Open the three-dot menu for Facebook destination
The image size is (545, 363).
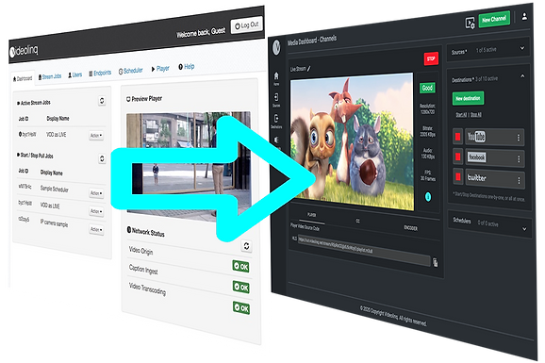pyautogui.click(x=519, y=159)
